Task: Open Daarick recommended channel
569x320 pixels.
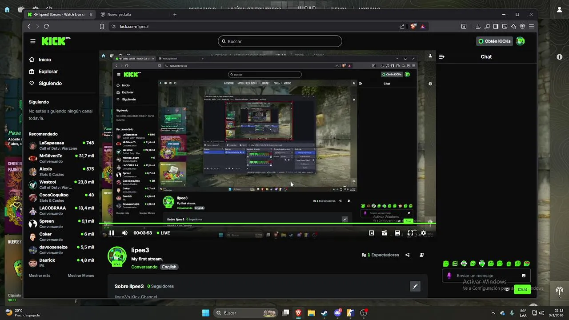Action: (61, 263)
